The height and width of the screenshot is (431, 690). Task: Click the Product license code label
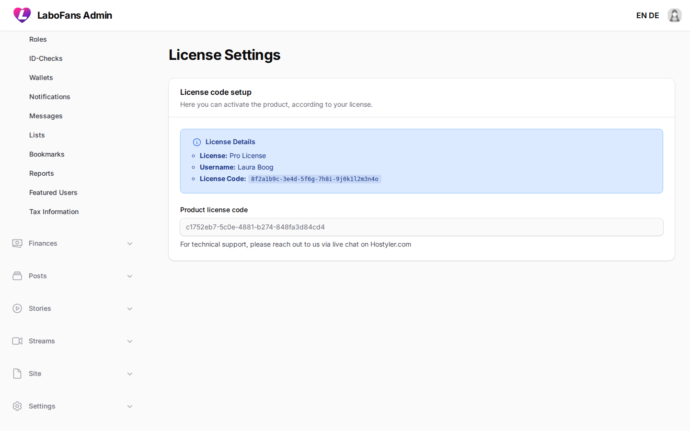214,210
